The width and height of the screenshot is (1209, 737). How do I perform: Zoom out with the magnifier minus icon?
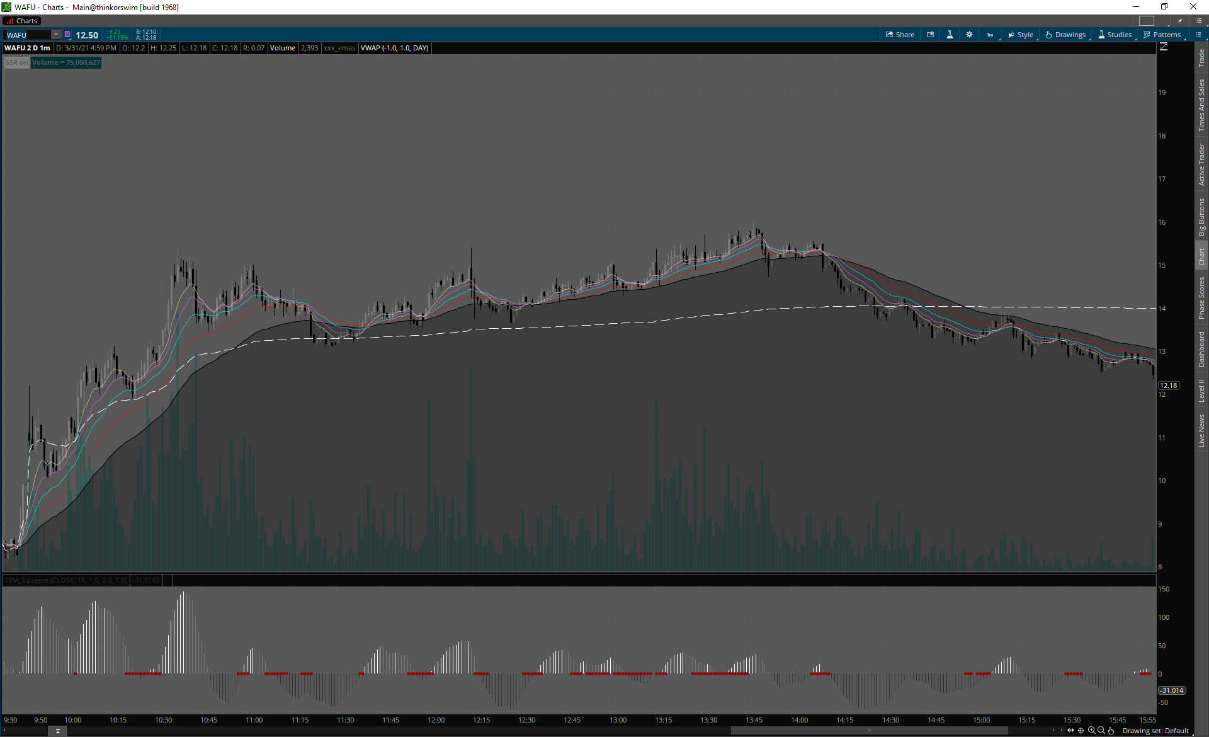[x=1101, y=731]
